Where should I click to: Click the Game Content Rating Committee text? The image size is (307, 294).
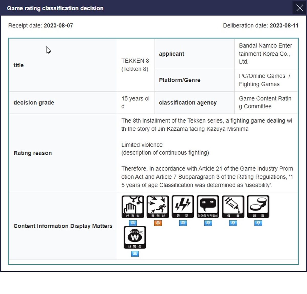point(265,102)
